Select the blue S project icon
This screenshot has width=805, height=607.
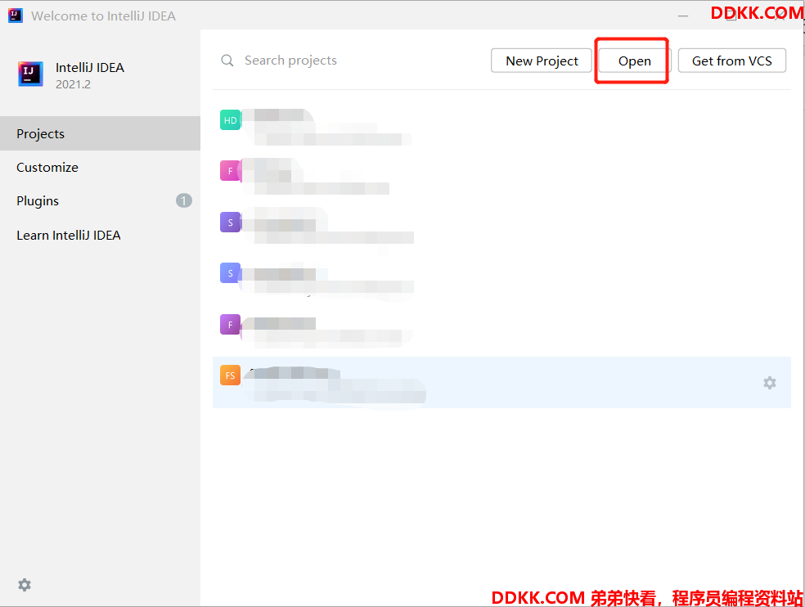(231, 273)
